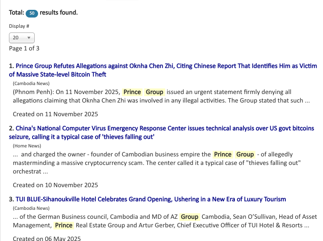Open the TUI BLUE-Sihanoukville Hotel Grand Opening article

151,199
